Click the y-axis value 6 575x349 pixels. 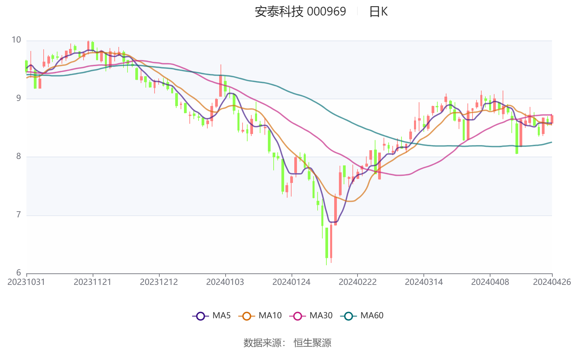coord(19,273)
